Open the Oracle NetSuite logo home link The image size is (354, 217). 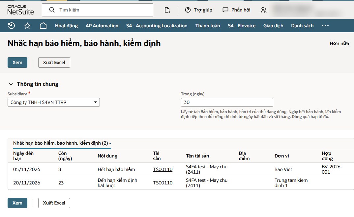(x=20, y=10)
